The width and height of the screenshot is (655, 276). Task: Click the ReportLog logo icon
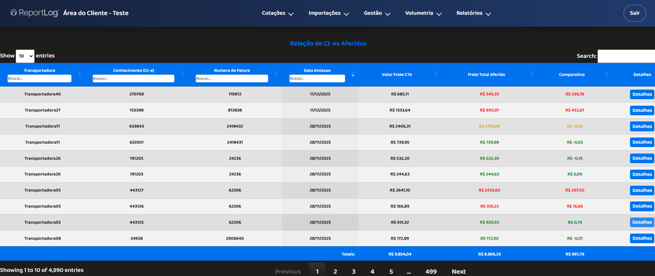[x=14, y=13]
